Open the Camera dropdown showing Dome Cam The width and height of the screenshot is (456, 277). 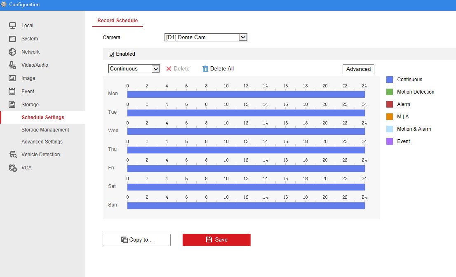tap(206, 38)
